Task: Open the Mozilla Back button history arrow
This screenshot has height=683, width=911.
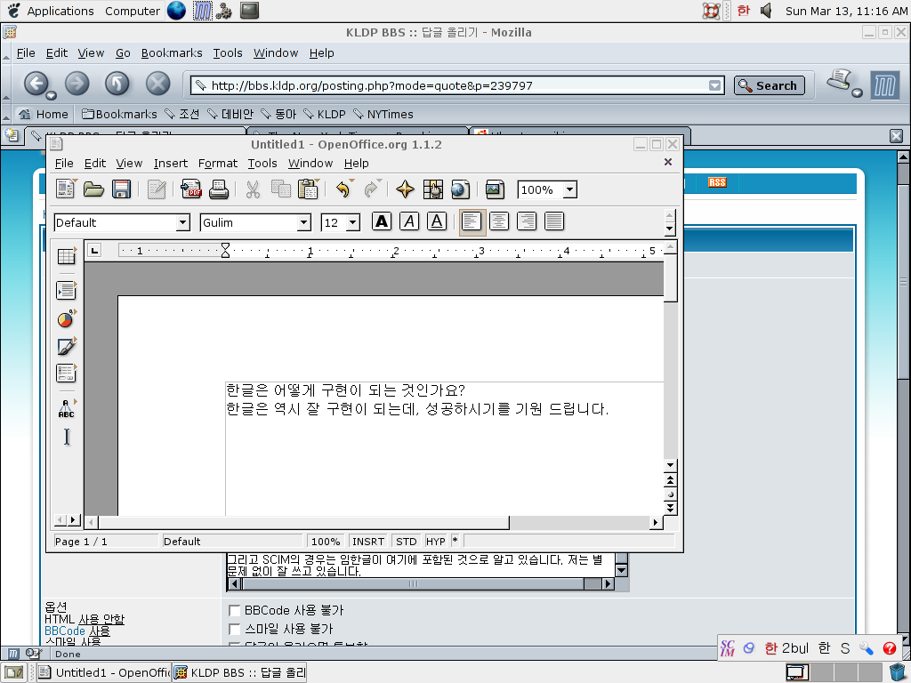Action: (x=51, y=95)
